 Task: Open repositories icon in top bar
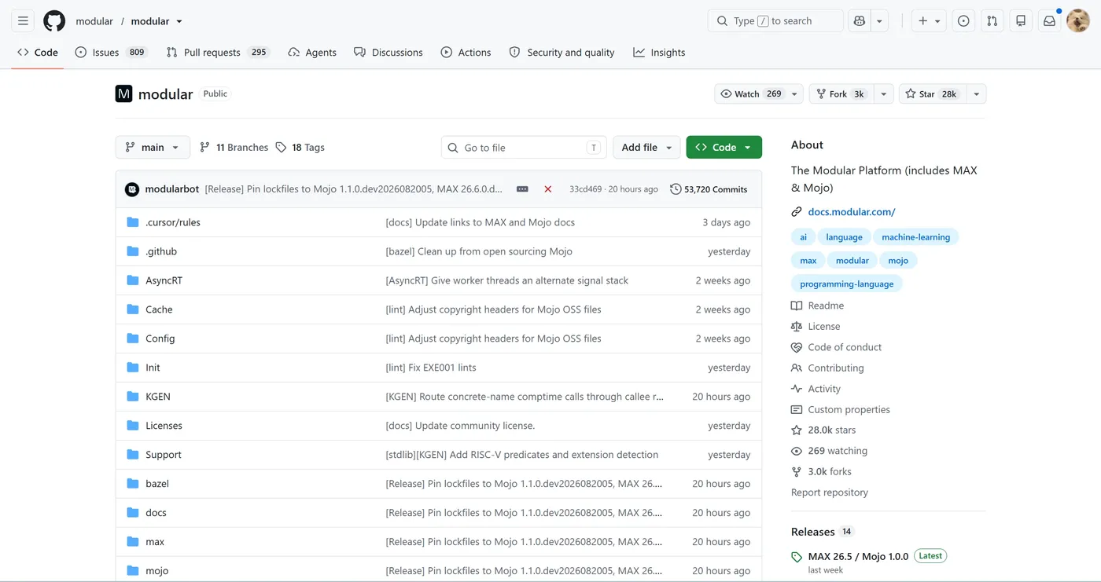point(1021,21)
